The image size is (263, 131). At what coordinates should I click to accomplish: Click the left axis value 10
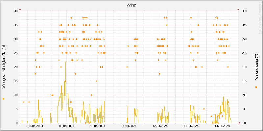coord(16,95)
